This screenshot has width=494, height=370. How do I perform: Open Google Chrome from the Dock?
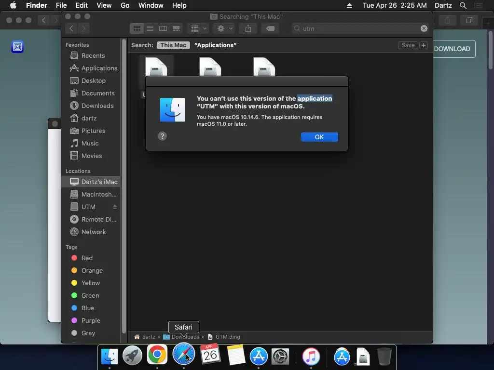click(157, 355)
